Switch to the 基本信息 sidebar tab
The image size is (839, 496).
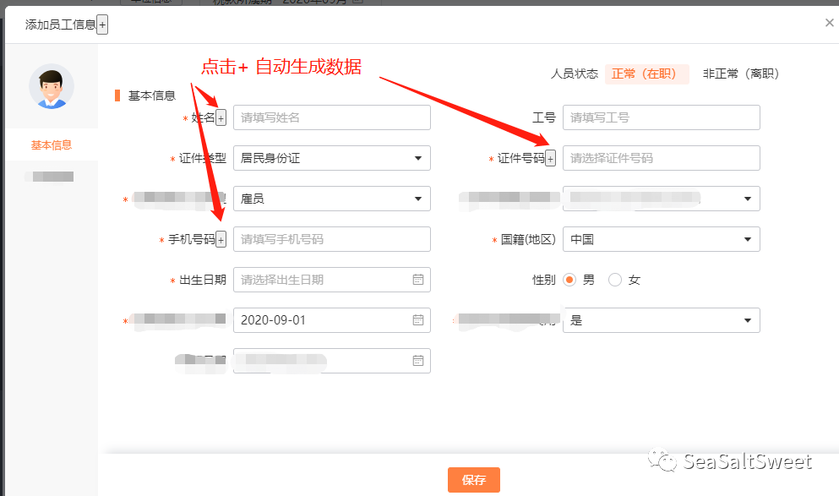(52, 145)
